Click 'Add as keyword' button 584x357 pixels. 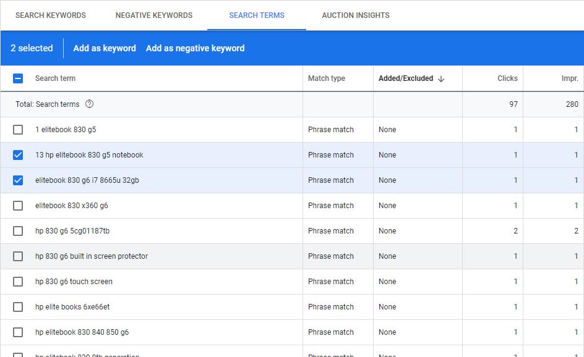105,48
